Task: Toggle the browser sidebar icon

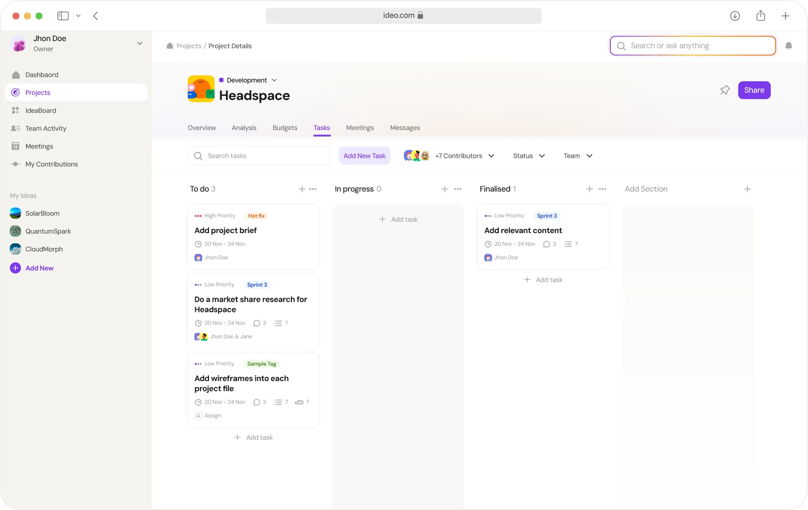Action: click(63, 16)
